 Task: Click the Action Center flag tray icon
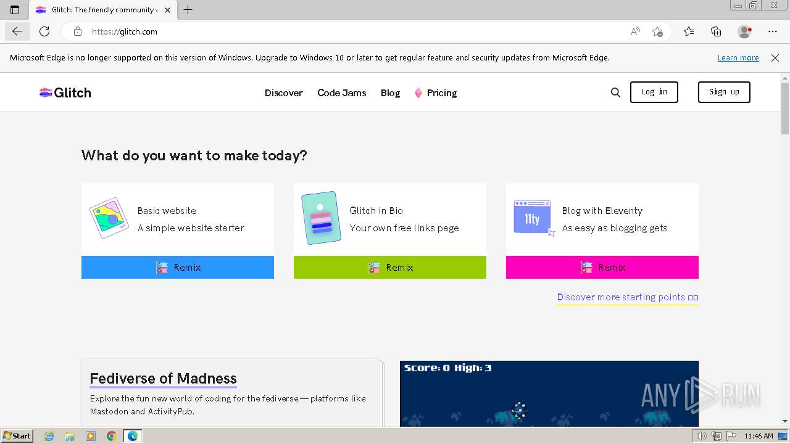(731, 436)
